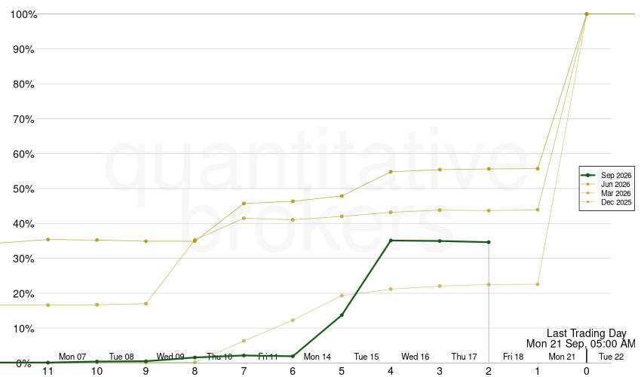Click the Mar 2026 legend entry
Viewport: 641px width, 377px height.
(606, 194)
